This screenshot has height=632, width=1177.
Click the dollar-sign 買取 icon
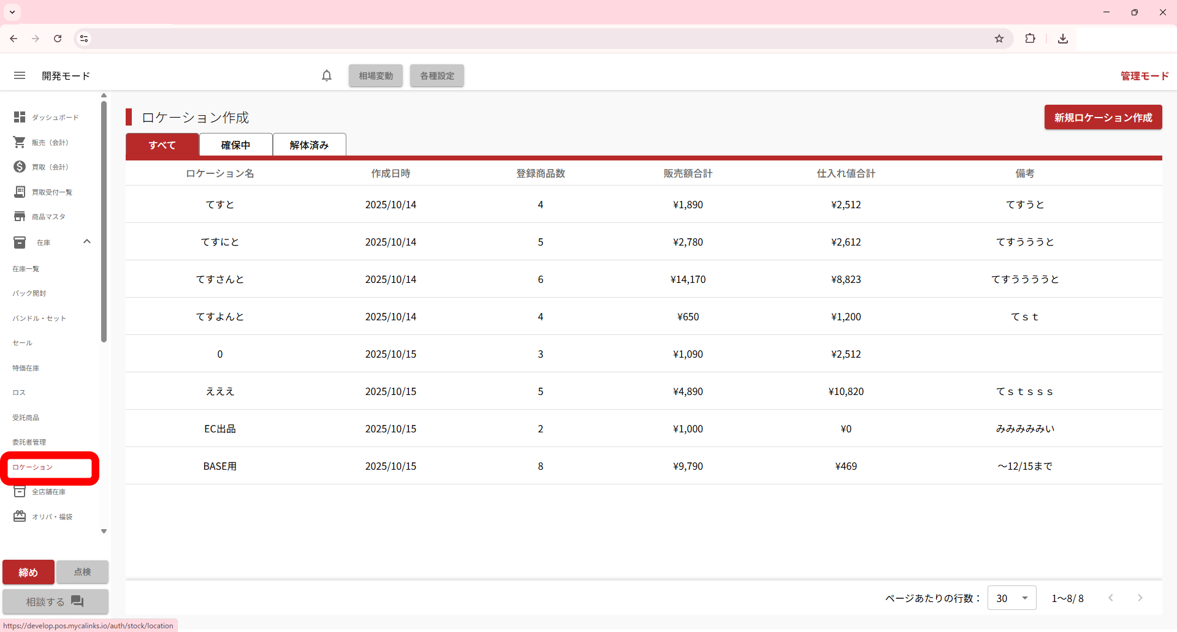click(x=20, y=167)
